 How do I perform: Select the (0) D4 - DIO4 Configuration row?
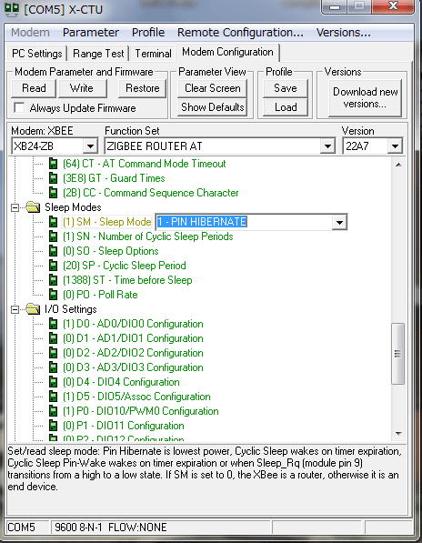[x=121, y=382]
